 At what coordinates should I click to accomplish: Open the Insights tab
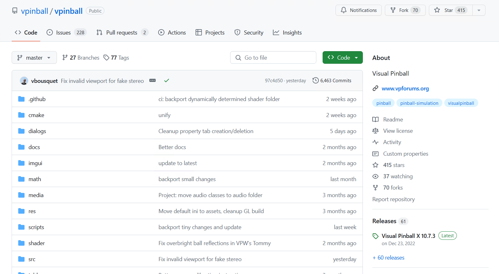pyautogui.click(x=287, y=33)
